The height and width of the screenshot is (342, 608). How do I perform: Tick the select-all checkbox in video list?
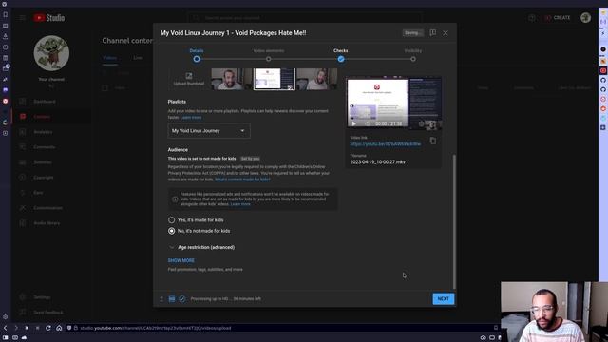coord(105,88)
